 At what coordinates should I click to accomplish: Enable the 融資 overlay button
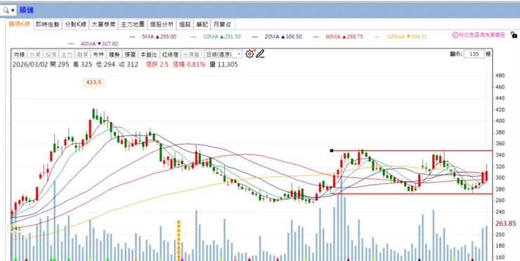[83, 54]
